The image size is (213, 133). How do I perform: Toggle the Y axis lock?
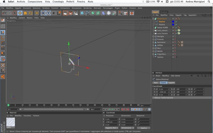point(48,13)
